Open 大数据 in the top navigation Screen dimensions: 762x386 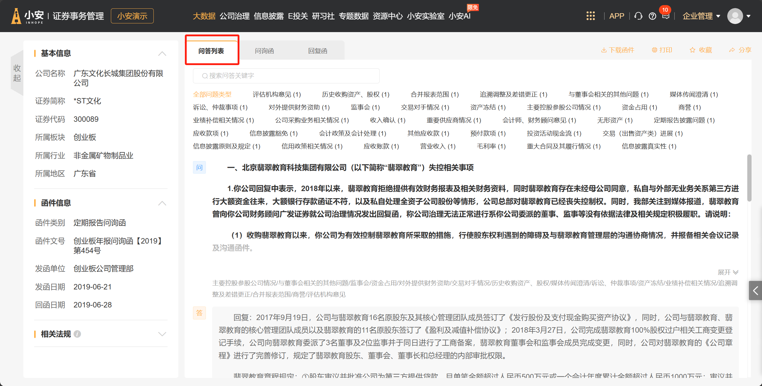point(204,16)
